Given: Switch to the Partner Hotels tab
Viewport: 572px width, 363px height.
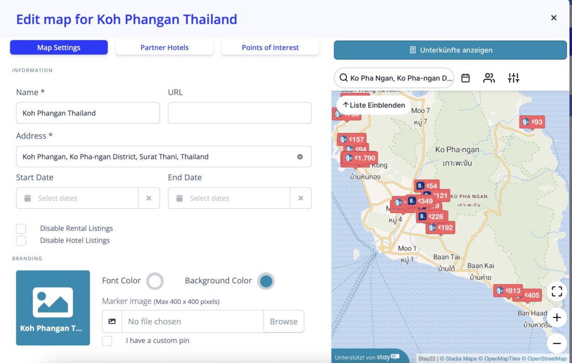Looking at the screenshot, I should [164, 47].
